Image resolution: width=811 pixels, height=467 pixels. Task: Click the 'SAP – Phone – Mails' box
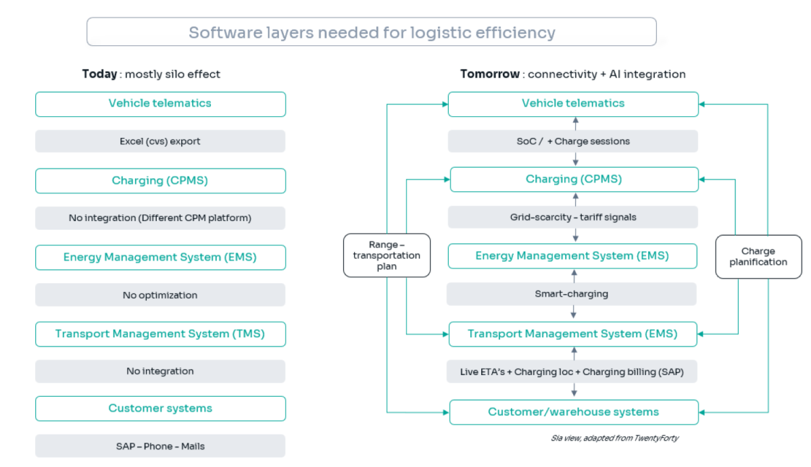(x=160, y=446)
